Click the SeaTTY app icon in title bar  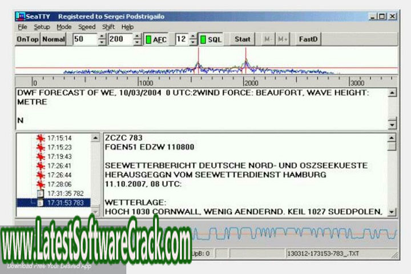(x=20, y=17)
